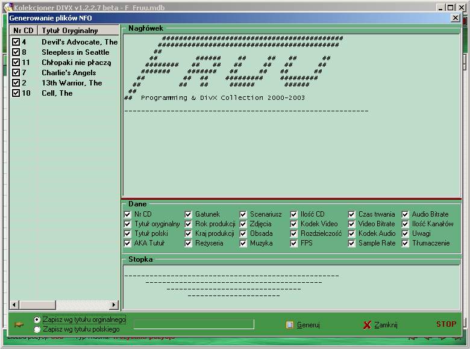The image size is (470, 349).
Task: Click the generation progress bar
Action: pos(193,324)
